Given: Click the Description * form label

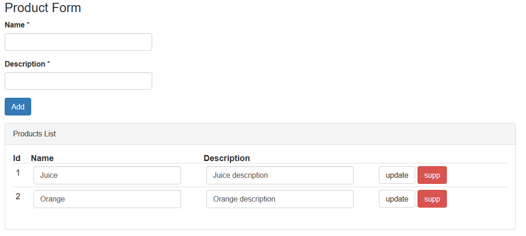Looking at the screenshot, I should [x=27, y=64].
